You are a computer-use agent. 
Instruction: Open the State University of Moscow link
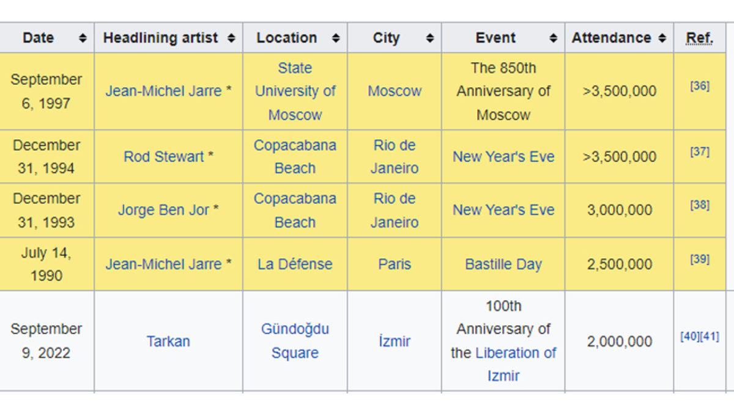(295, 91)
